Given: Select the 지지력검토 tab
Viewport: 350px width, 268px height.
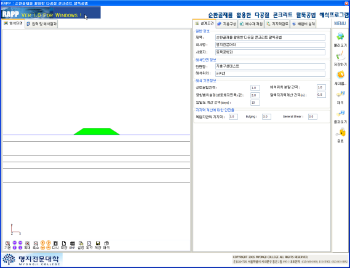Looking at the screenshot, I should [x=277, y=23].
